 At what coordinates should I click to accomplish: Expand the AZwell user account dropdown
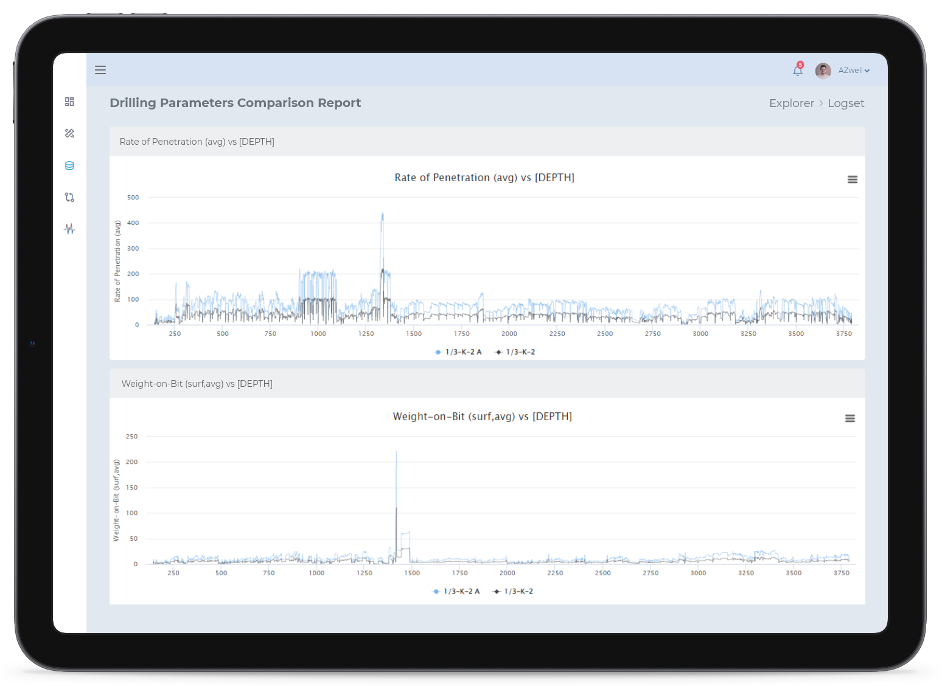point(854,71)
